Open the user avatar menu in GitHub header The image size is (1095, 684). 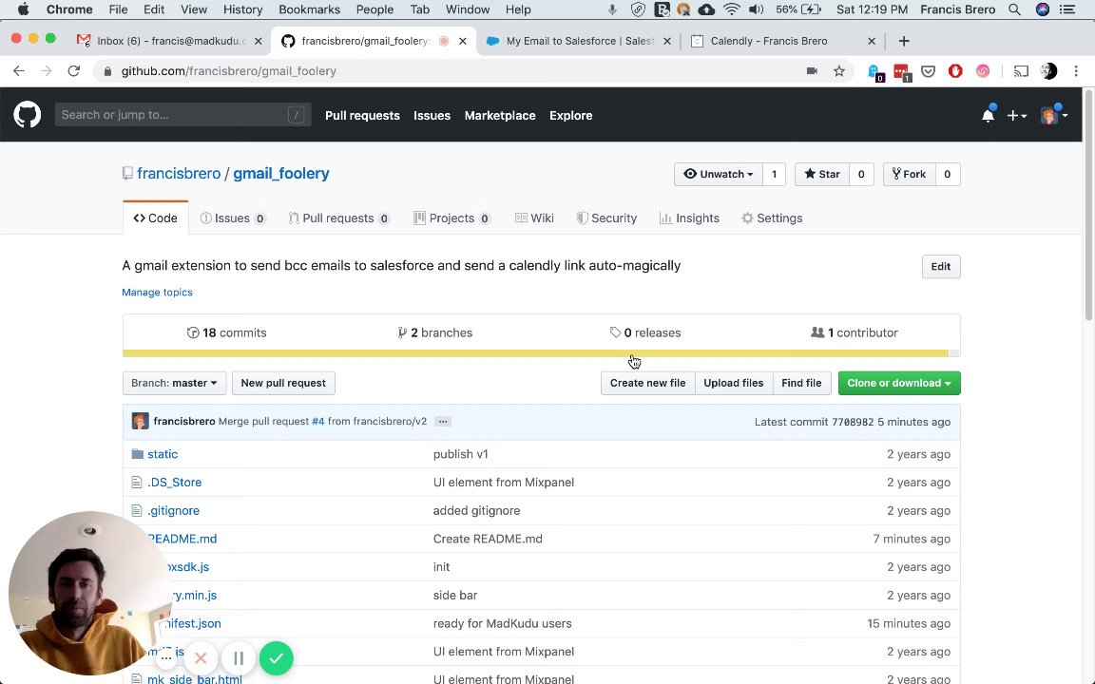click(1053, 115)
